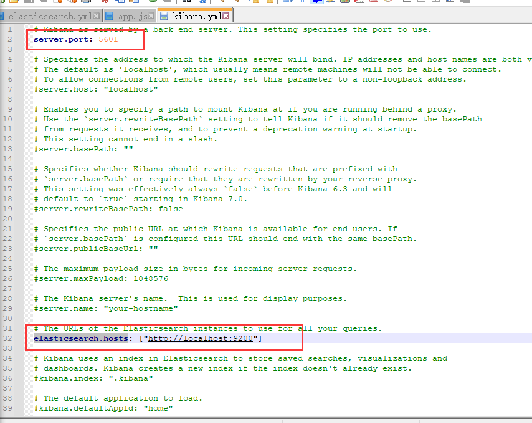Click comment starting '# Kibana is served by'

tap(233, 29)
